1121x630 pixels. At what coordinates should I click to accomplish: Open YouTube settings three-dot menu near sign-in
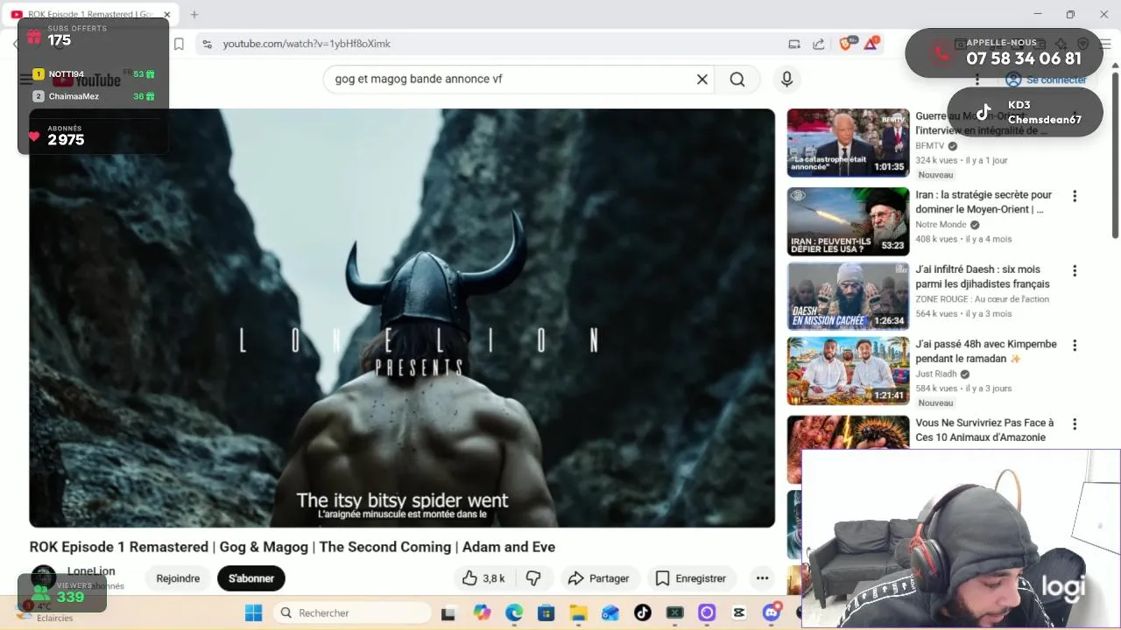coord(977,80)
